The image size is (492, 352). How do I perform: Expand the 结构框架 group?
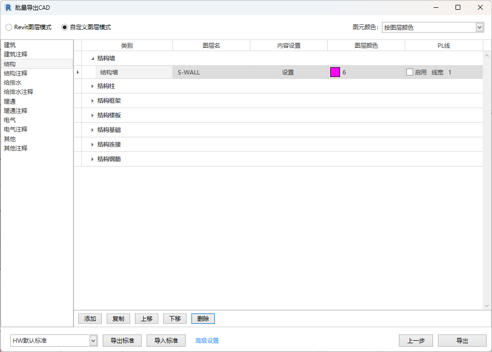(x=93, y=101)
